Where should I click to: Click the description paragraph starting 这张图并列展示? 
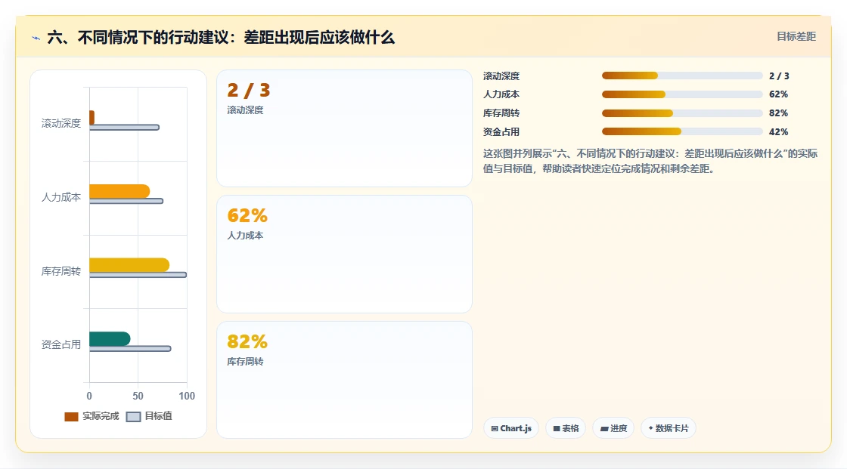(650, 161)
